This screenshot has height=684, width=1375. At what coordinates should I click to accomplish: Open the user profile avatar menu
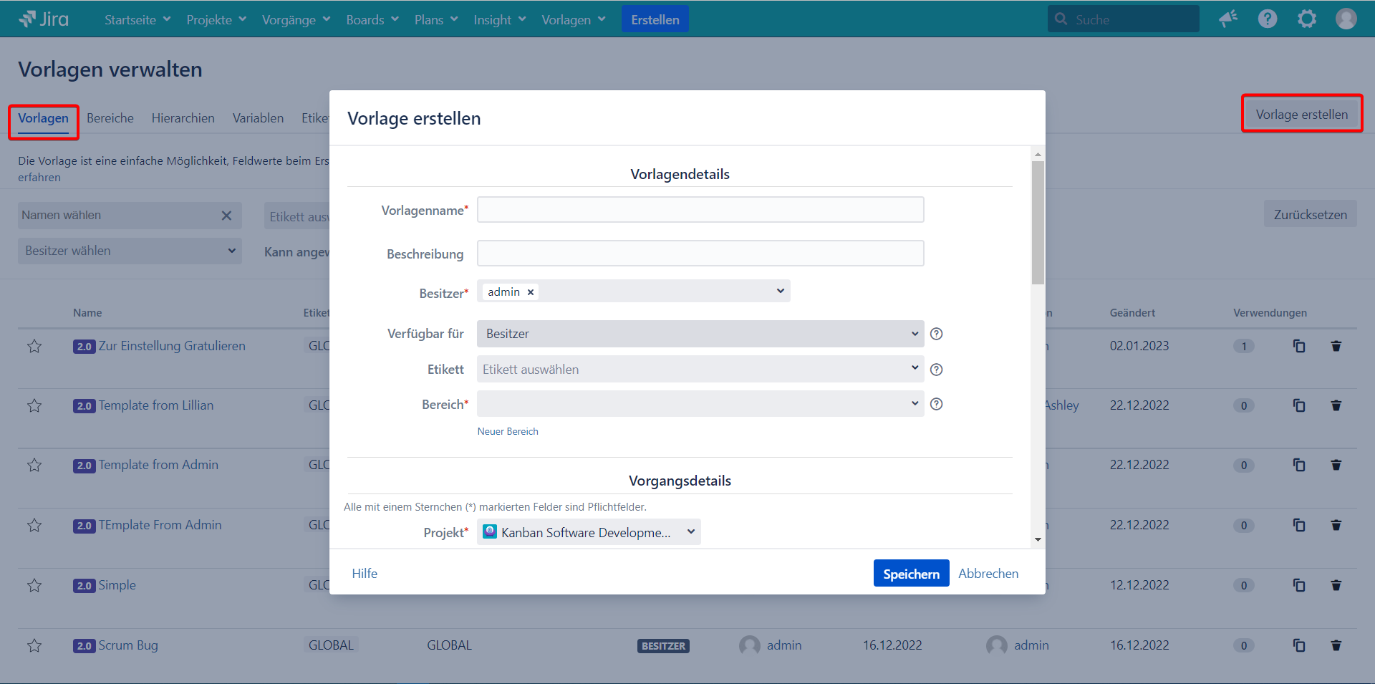tap(1346, 19)
